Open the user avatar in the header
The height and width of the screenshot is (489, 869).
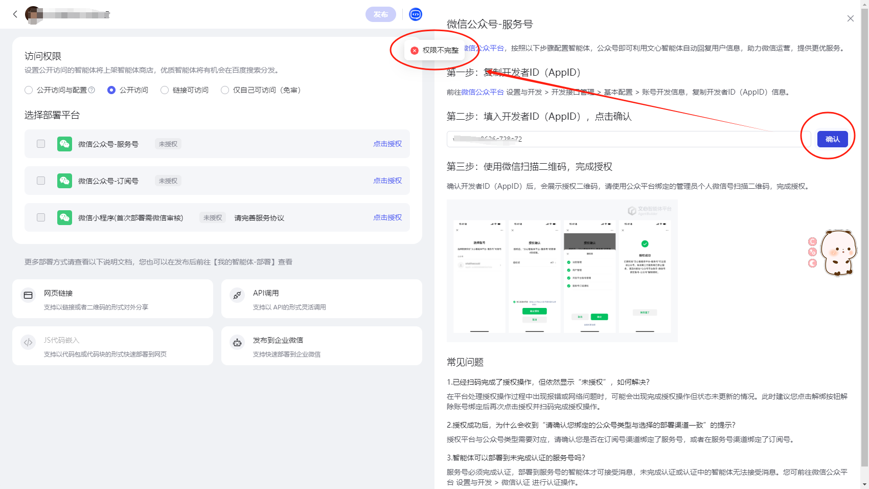[x=33, y=14]
